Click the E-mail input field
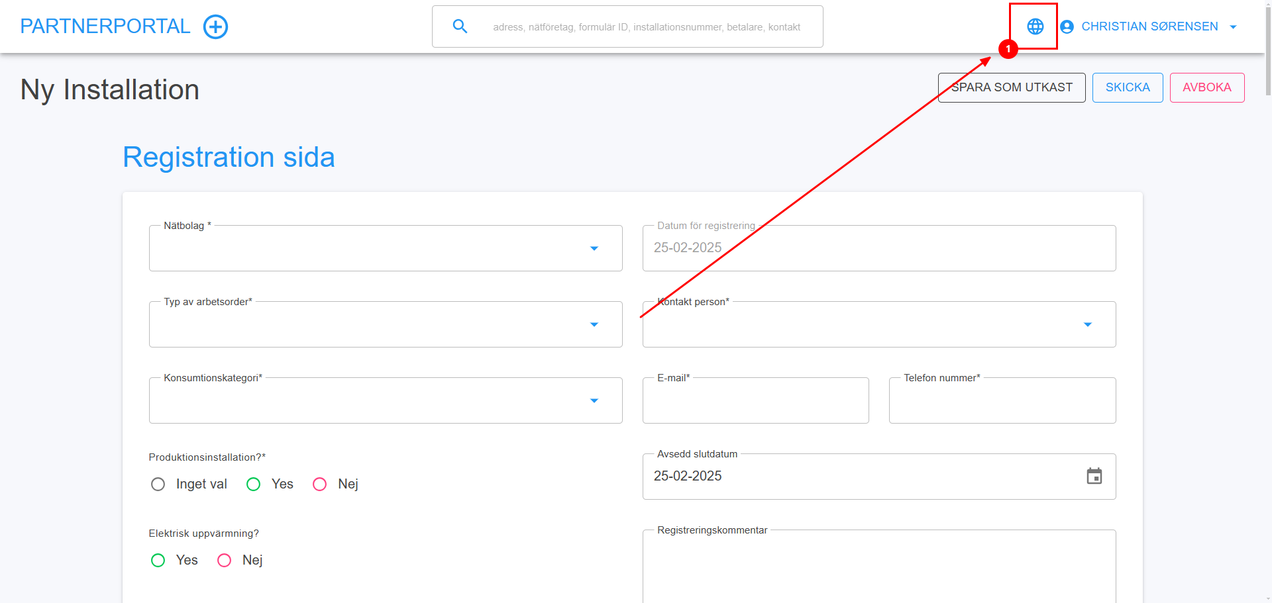1272x603 pixels. (755, 400)
